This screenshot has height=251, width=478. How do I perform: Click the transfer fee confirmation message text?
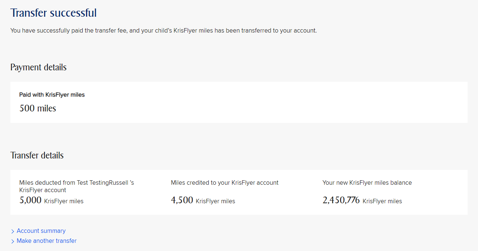163,31
